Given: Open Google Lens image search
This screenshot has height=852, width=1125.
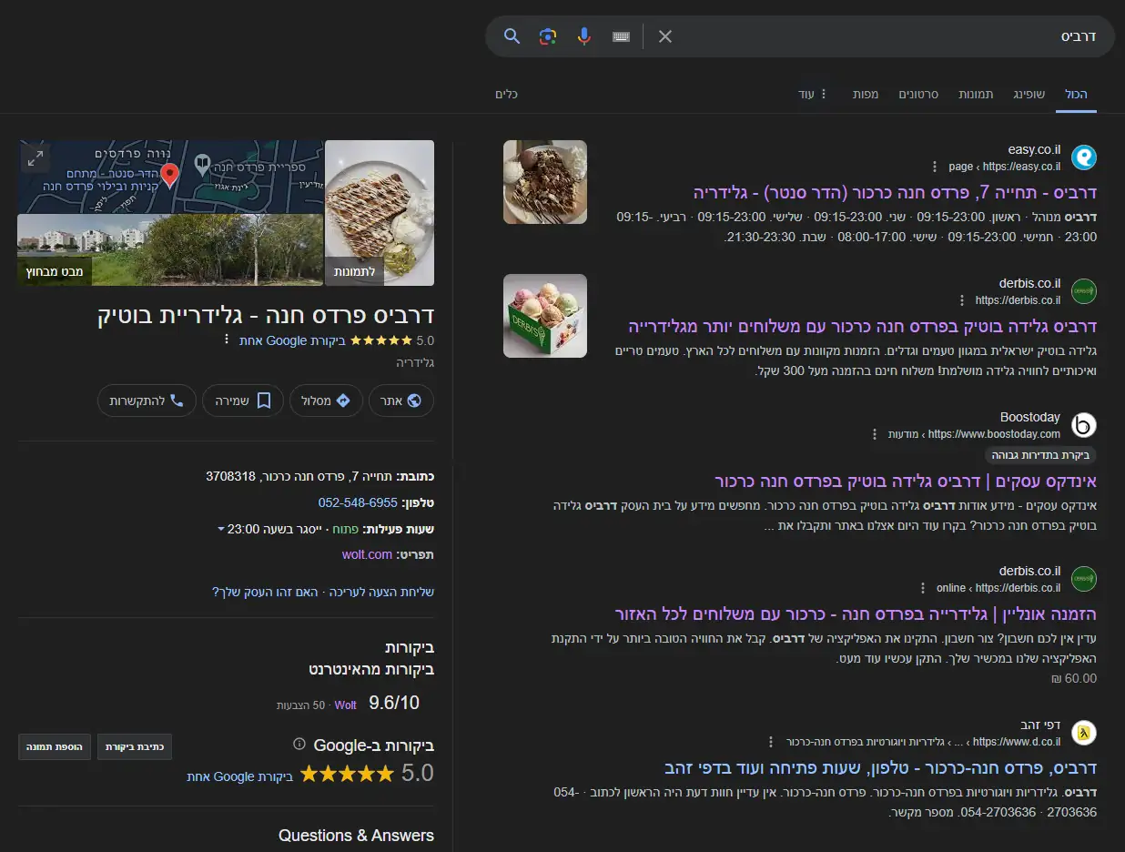Looking at the screenshot, I should (547, 36).
